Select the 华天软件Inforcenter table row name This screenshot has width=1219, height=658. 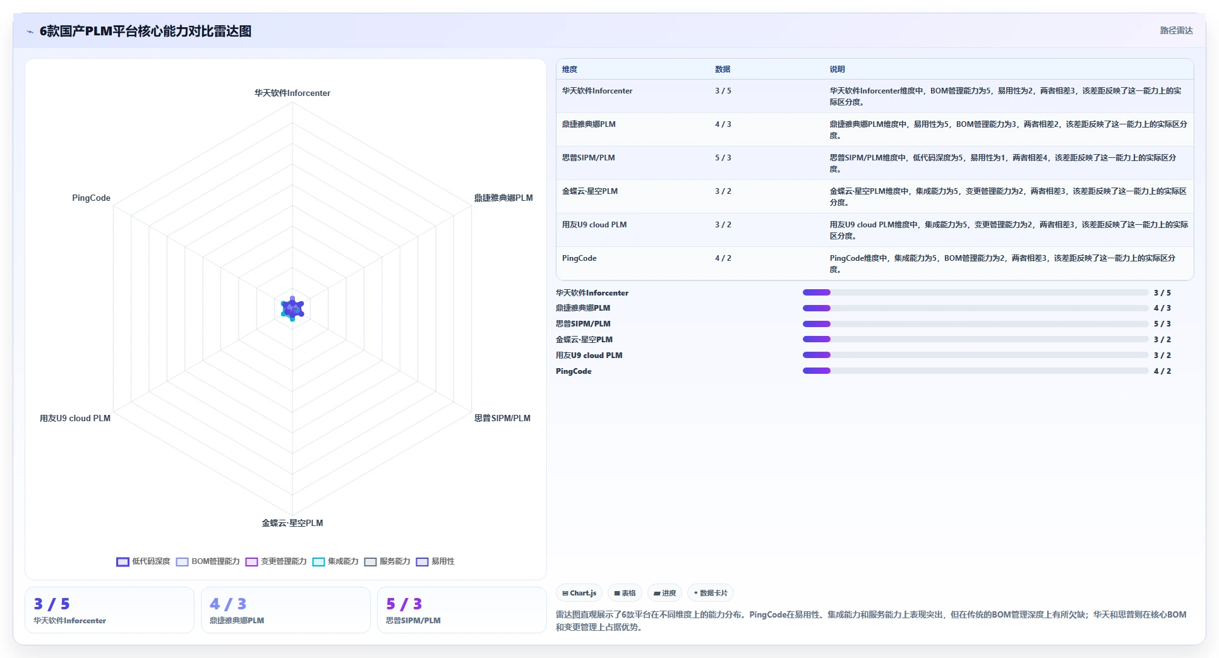(597, 91)
